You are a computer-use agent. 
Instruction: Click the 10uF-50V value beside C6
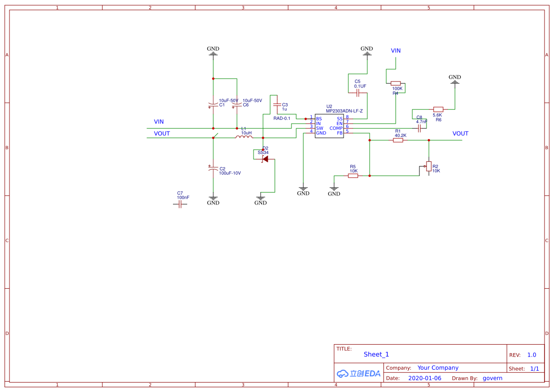pyautogui.click(x=252, y=100)
